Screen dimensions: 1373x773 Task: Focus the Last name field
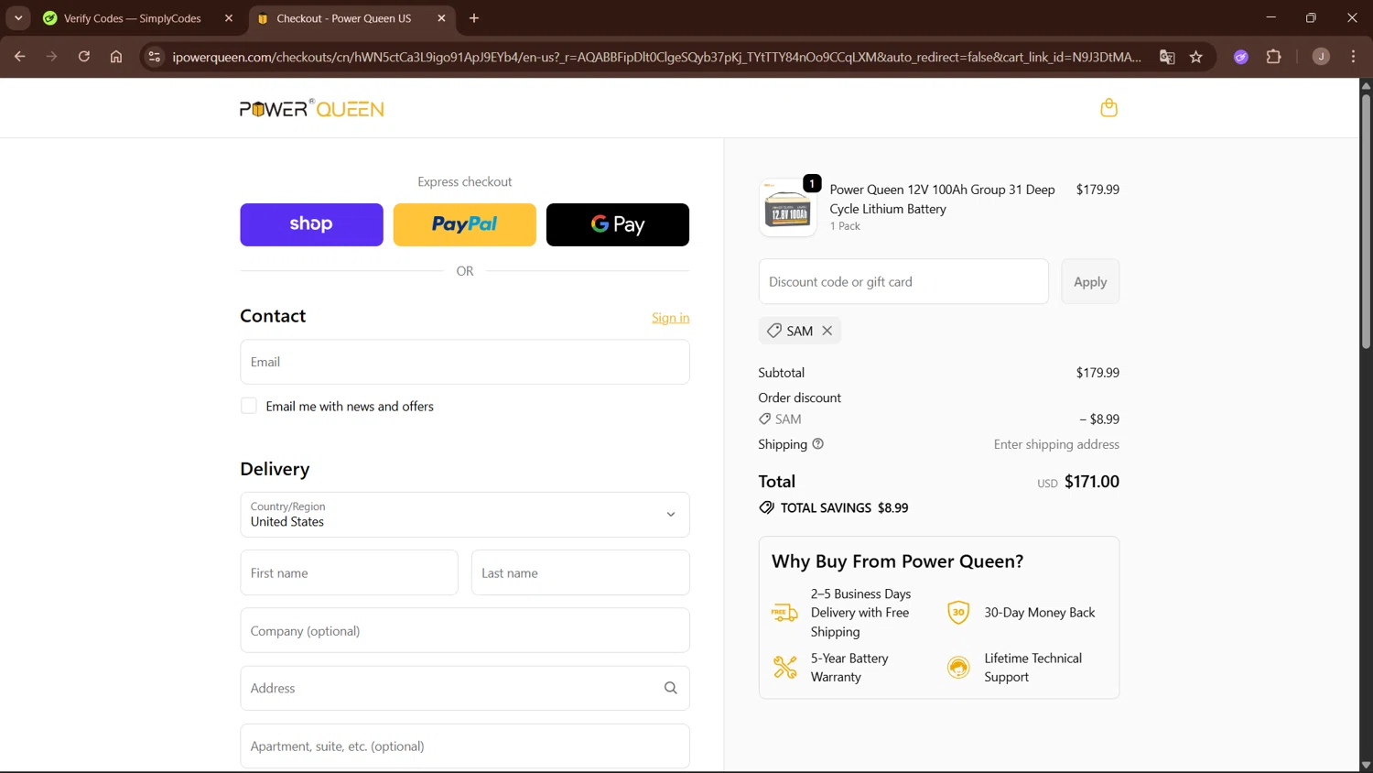[x=580, y=572]
